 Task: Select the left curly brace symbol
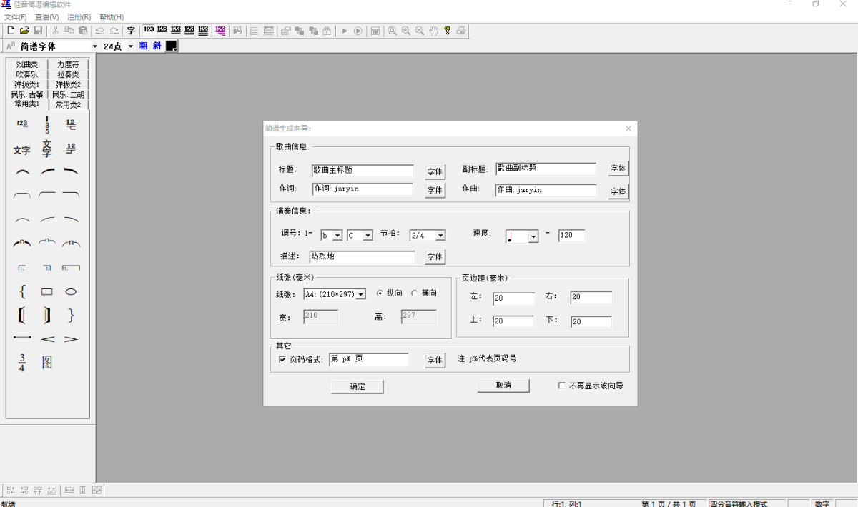[23, 292]
